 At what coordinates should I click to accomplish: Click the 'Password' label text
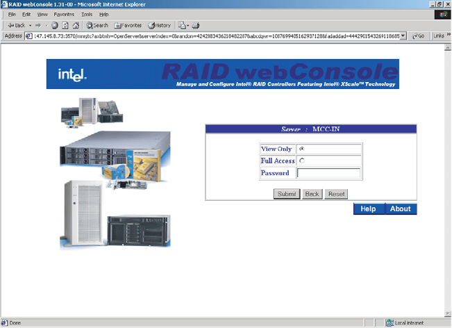coord(275,173)
